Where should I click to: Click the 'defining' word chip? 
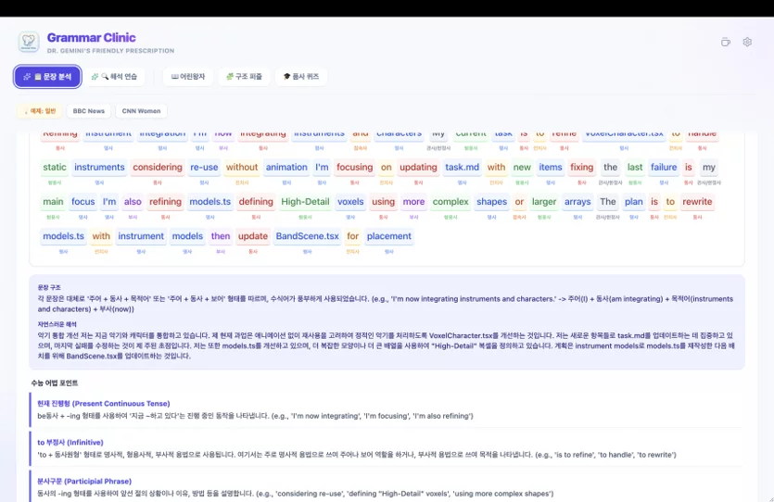(x=256, y=202)
